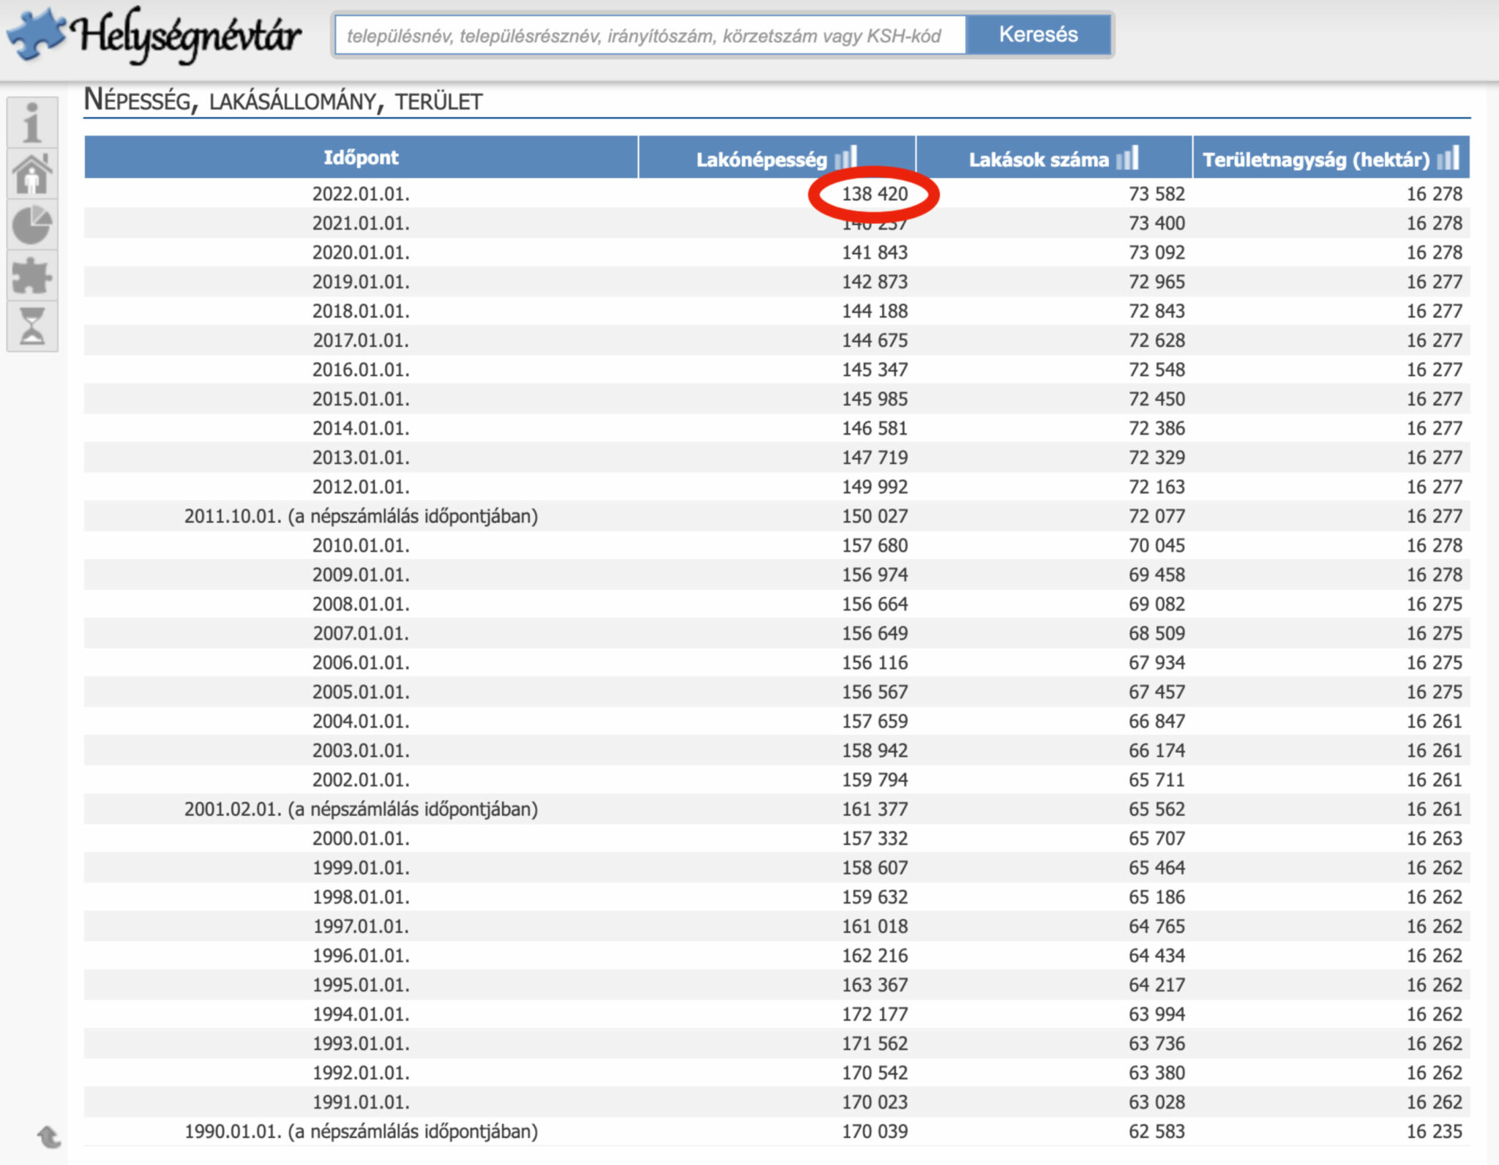1499x1165 pixels.
Task: Show chart for Lakások száma column
Action: (1127, 157)
